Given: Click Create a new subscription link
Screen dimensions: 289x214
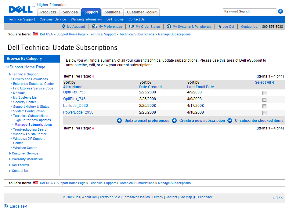Looking at the screenshot, I should point(202,121).
